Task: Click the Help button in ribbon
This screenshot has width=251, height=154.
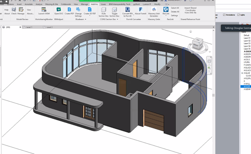Action: pyautogui.click(x=6, y=10)
